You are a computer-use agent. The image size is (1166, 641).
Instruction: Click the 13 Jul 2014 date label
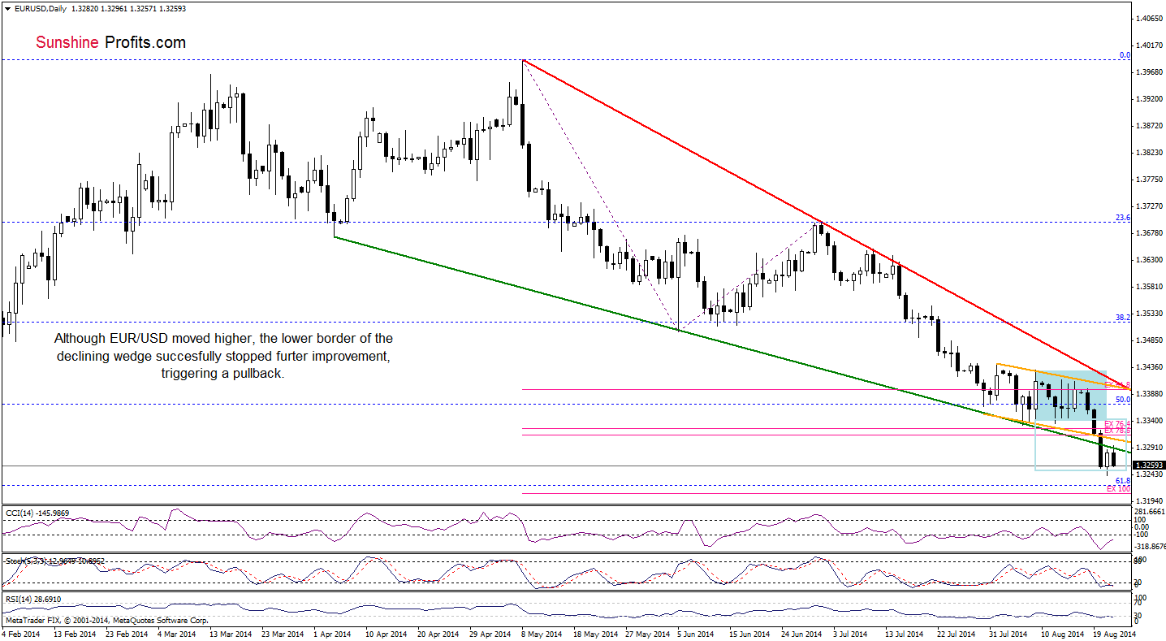click(x=905, y=633)
